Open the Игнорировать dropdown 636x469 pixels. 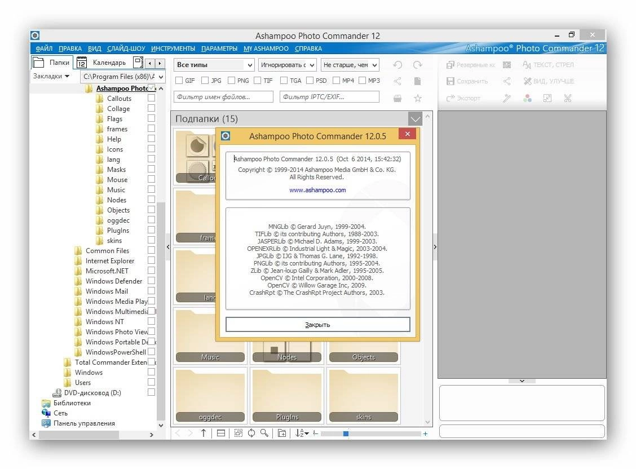288,65
